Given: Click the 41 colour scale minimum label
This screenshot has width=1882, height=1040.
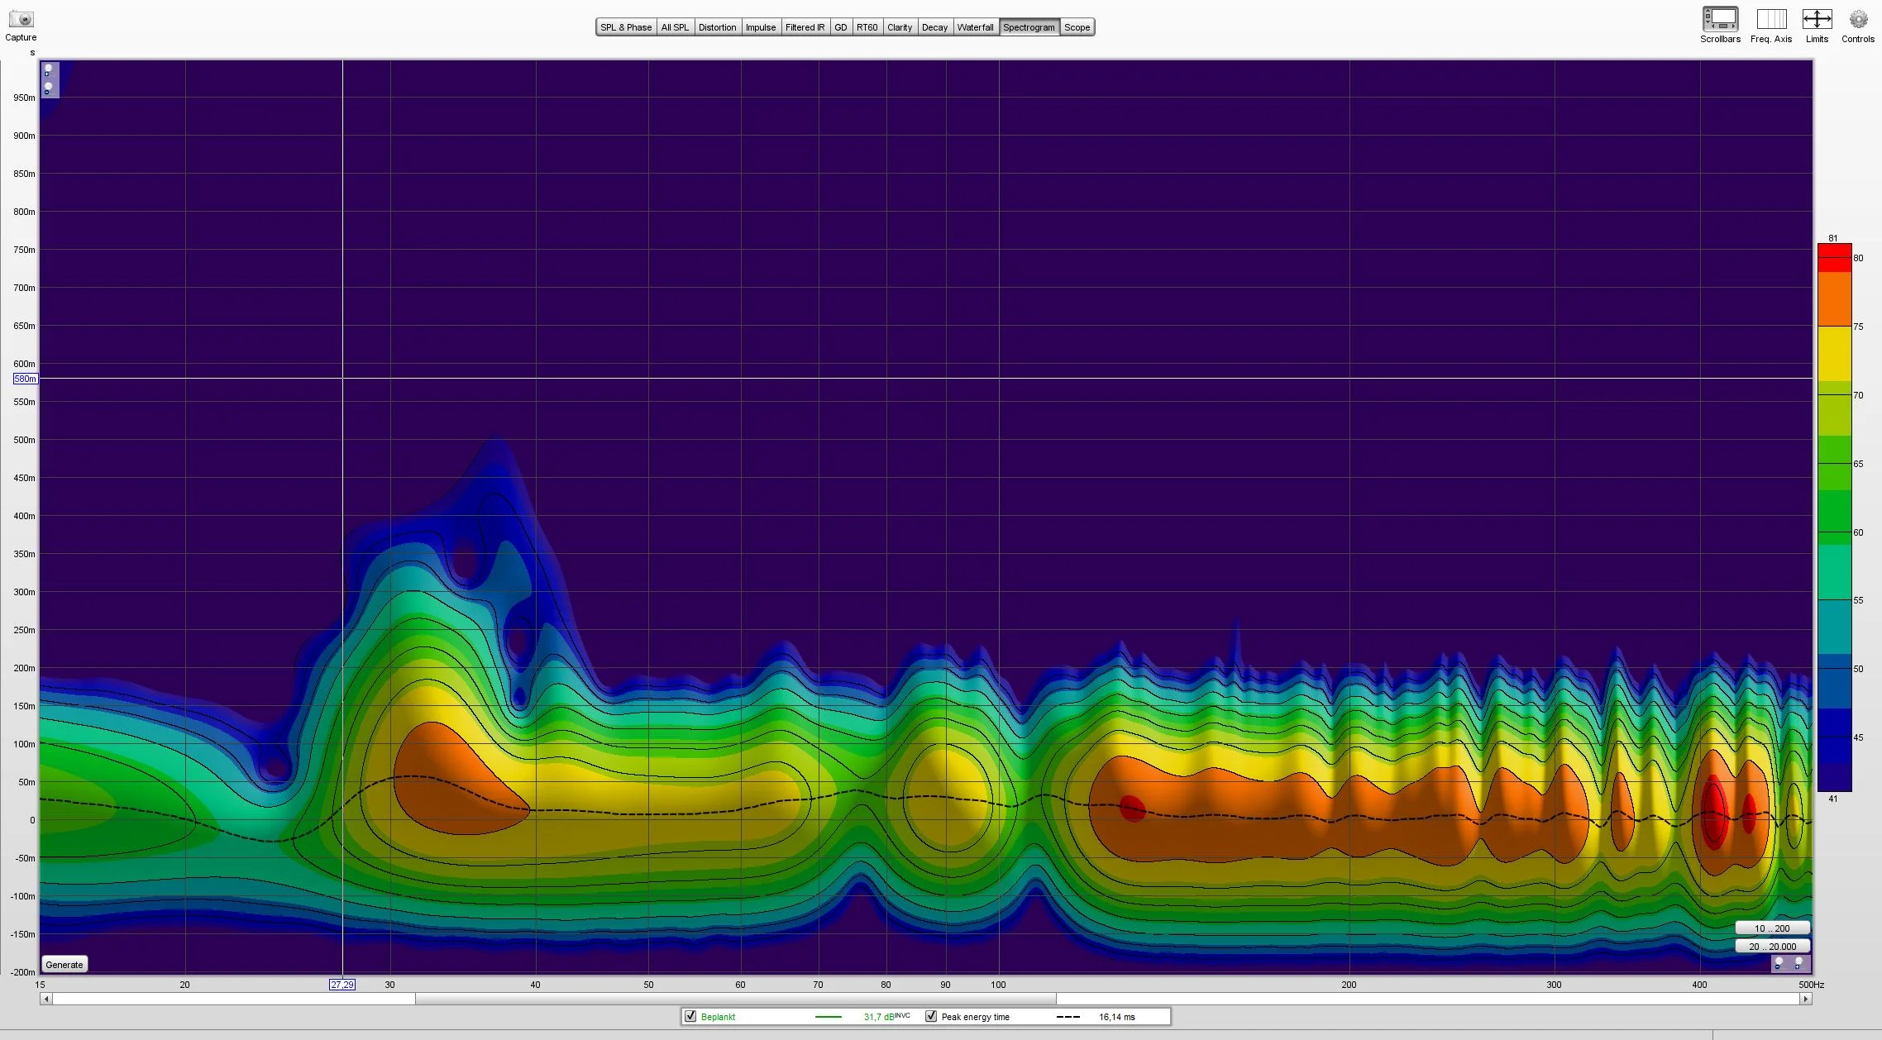Looking at the screenshot, I should pyautogui.click(x=1833, y=799).
